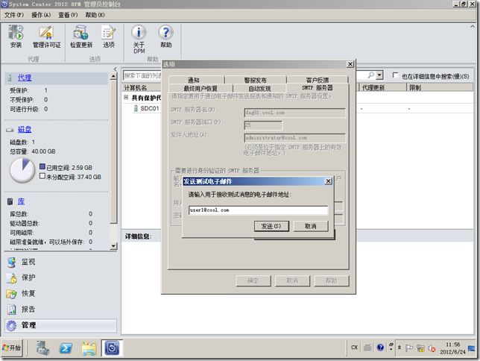Click the Start (开始) button
This screenshot has height=361, width=480.
point(12,348)
